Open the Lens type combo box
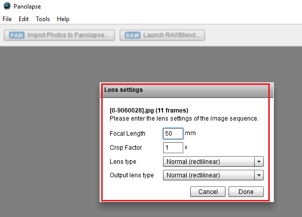 tap(208, 162)
